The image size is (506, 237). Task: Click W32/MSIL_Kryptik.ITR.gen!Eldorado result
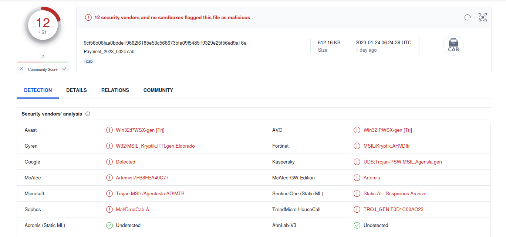[155, 146]
